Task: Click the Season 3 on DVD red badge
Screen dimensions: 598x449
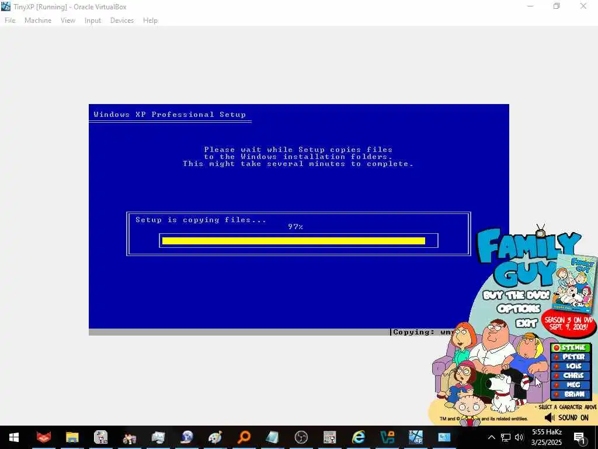Action: pyautogui.click(x=569, y=323)
